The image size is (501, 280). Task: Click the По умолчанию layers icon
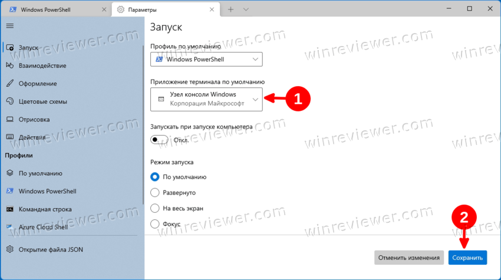click(10, 173)
